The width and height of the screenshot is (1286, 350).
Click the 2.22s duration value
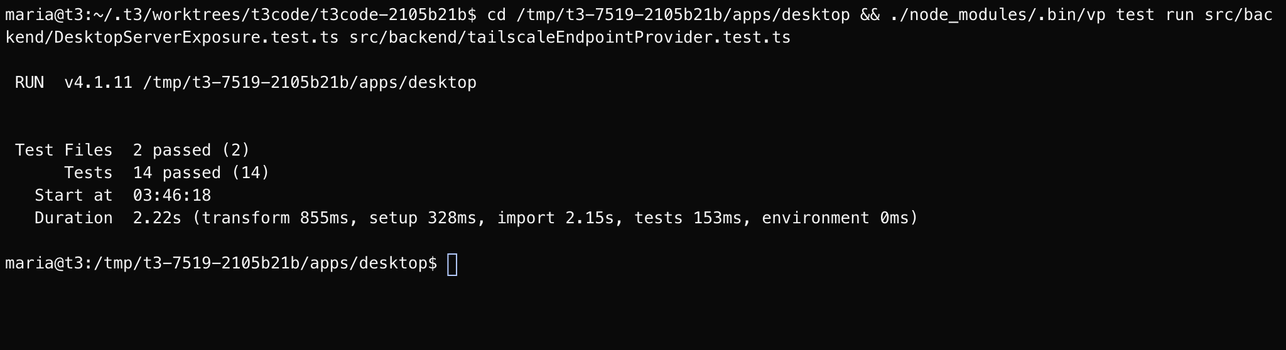click(x=157, y=218)
